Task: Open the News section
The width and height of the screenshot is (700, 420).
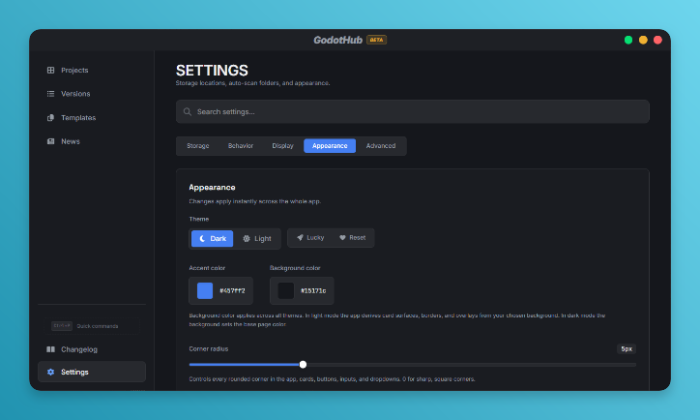Action: (x=64, y=141)
